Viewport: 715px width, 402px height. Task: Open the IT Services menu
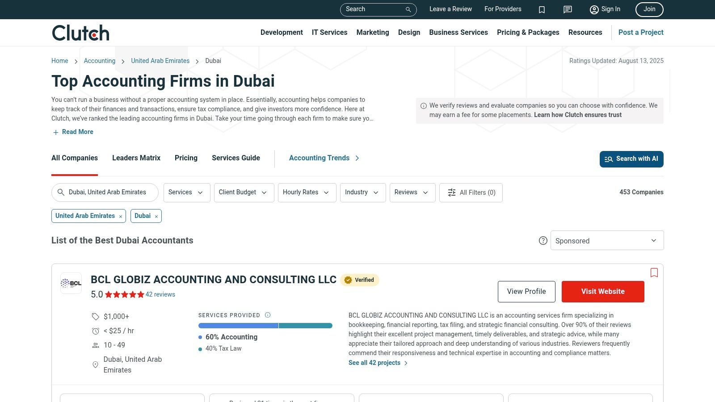click(329, 33)
